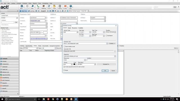Open File Explorer on the taskbar

[44, 99]
